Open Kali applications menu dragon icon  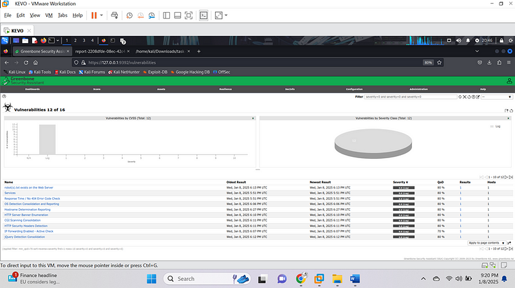pos(5,40)
